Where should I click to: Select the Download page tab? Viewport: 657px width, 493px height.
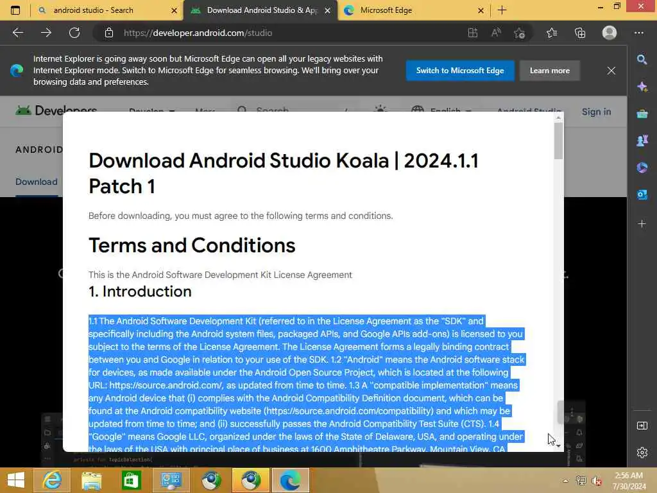click(x=37, y=182)
